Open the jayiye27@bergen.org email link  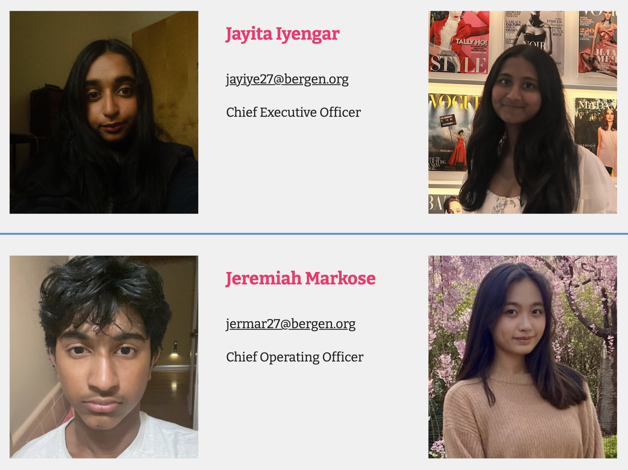287,79
